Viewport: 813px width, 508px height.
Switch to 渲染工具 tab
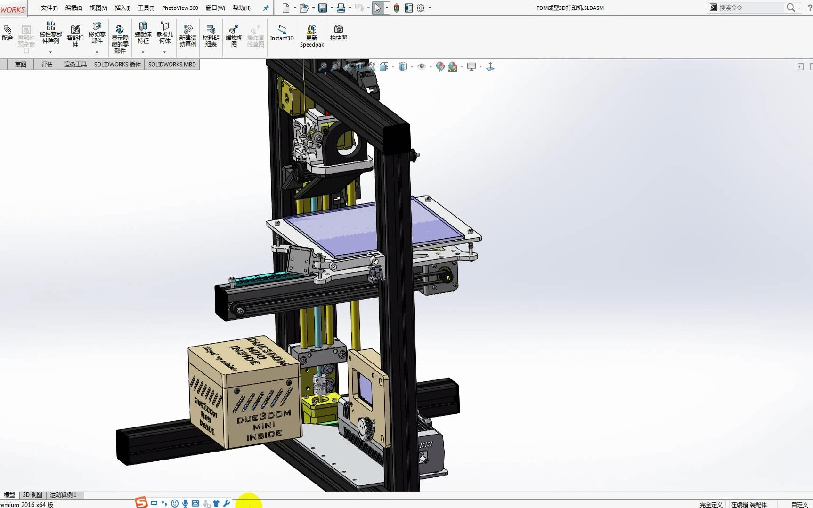coord(75,65)
